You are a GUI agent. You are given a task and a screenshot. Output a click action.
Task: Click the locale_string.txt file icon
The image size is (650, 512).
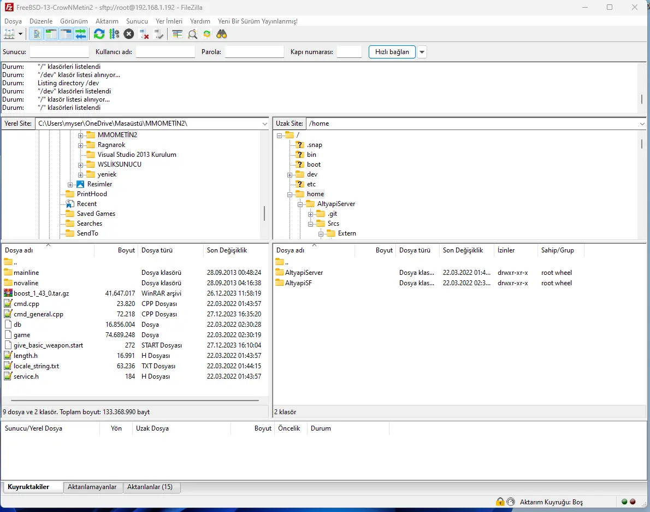click(8, 366)
